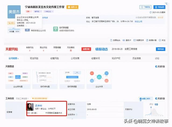The height and width of the screenshot is (127, 172).
Task: Click the 美昱杰 blue company logo
Action: [x=14, y=12]
